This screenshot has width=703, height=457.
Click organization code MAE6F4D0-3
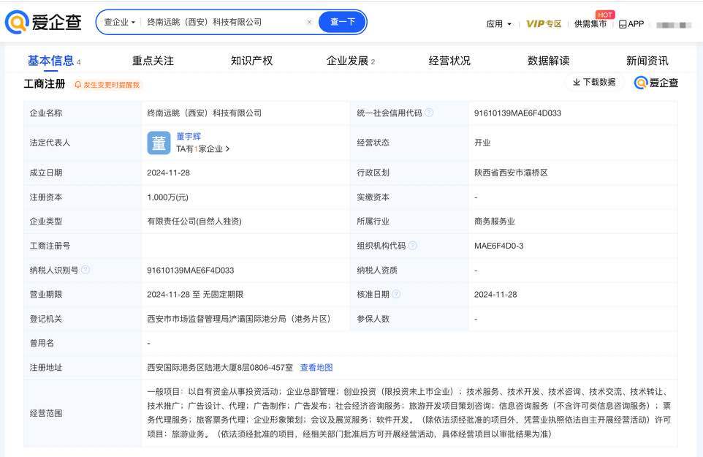tap(498, 246)
